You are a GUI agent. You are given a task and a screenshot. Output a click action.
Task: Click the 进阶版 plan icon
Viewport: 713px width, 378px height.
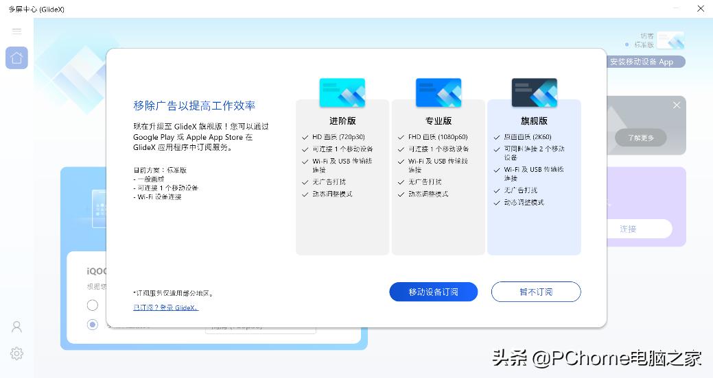(342, 92)
